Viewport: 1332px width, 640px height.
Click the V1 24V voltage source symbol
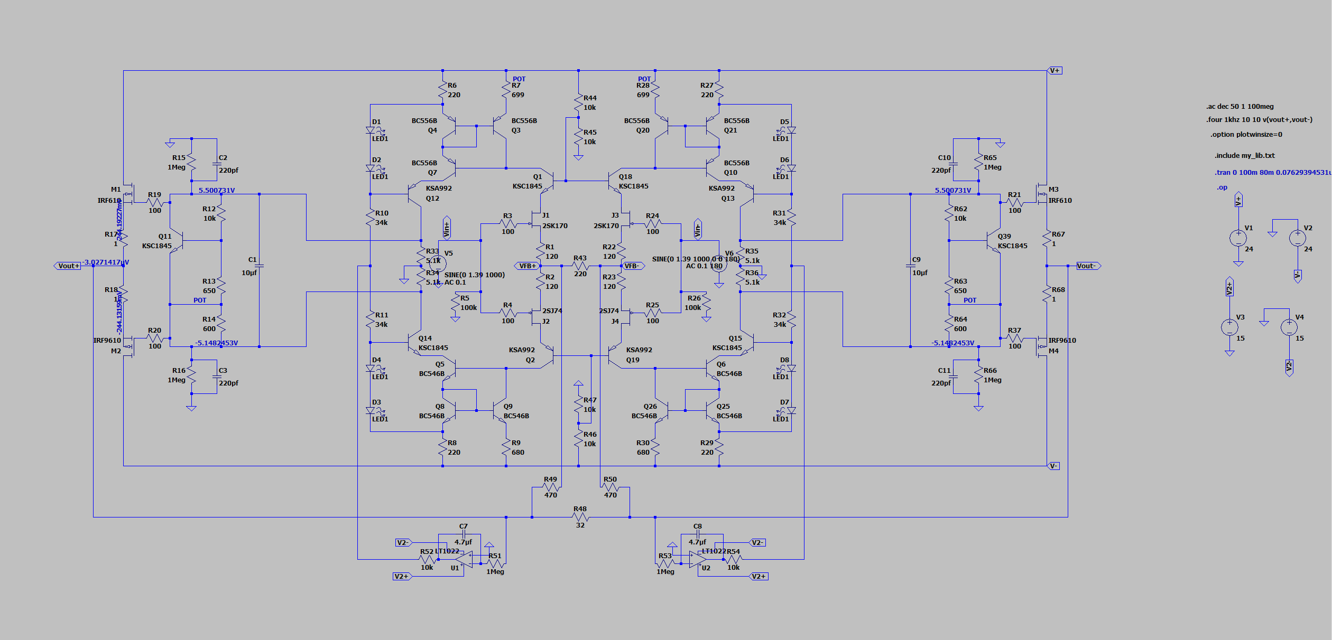[1238, 238]
